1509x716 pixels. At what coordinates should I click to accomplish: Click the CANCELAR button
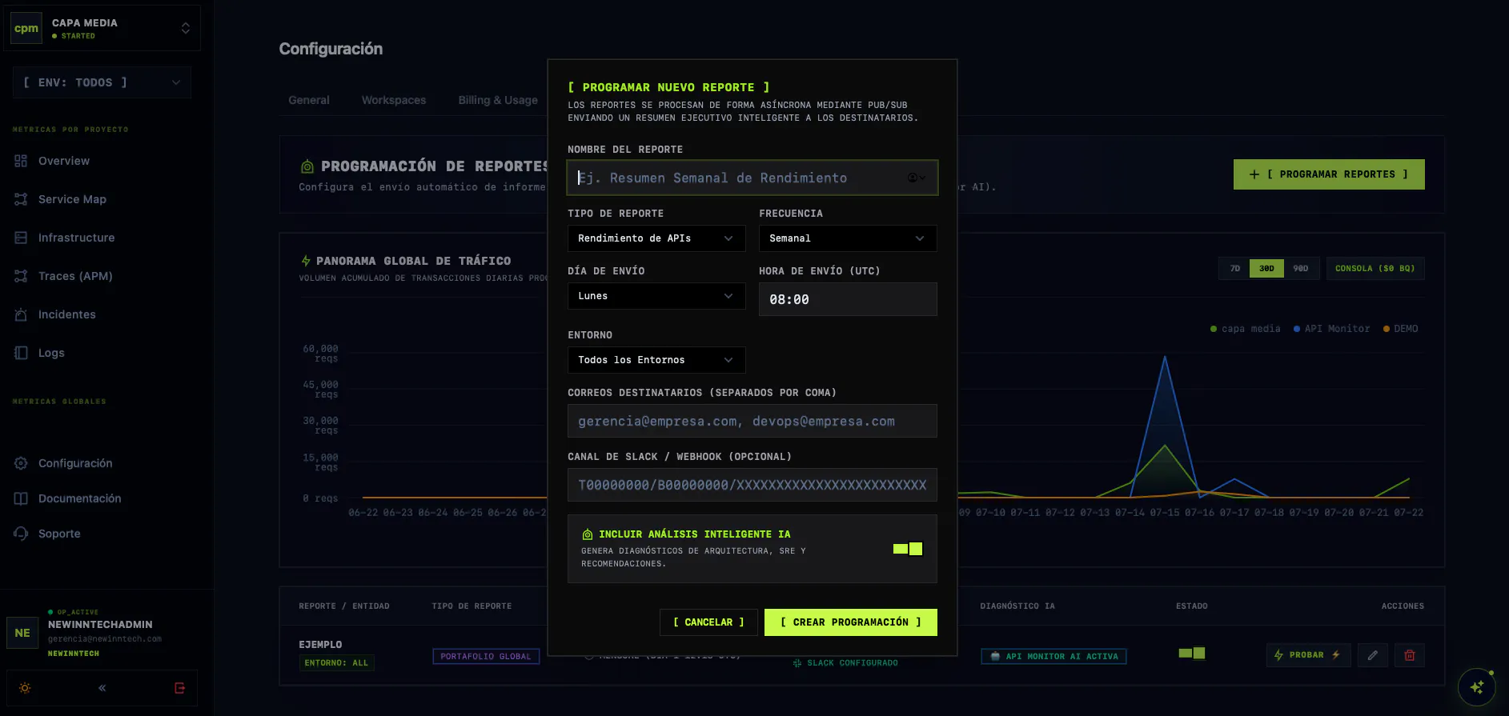point(708,622)
